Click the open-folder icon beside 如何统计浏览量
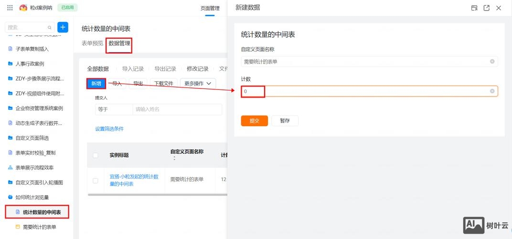The height and width of the screenshot is (239, 512). coord(10,197)
